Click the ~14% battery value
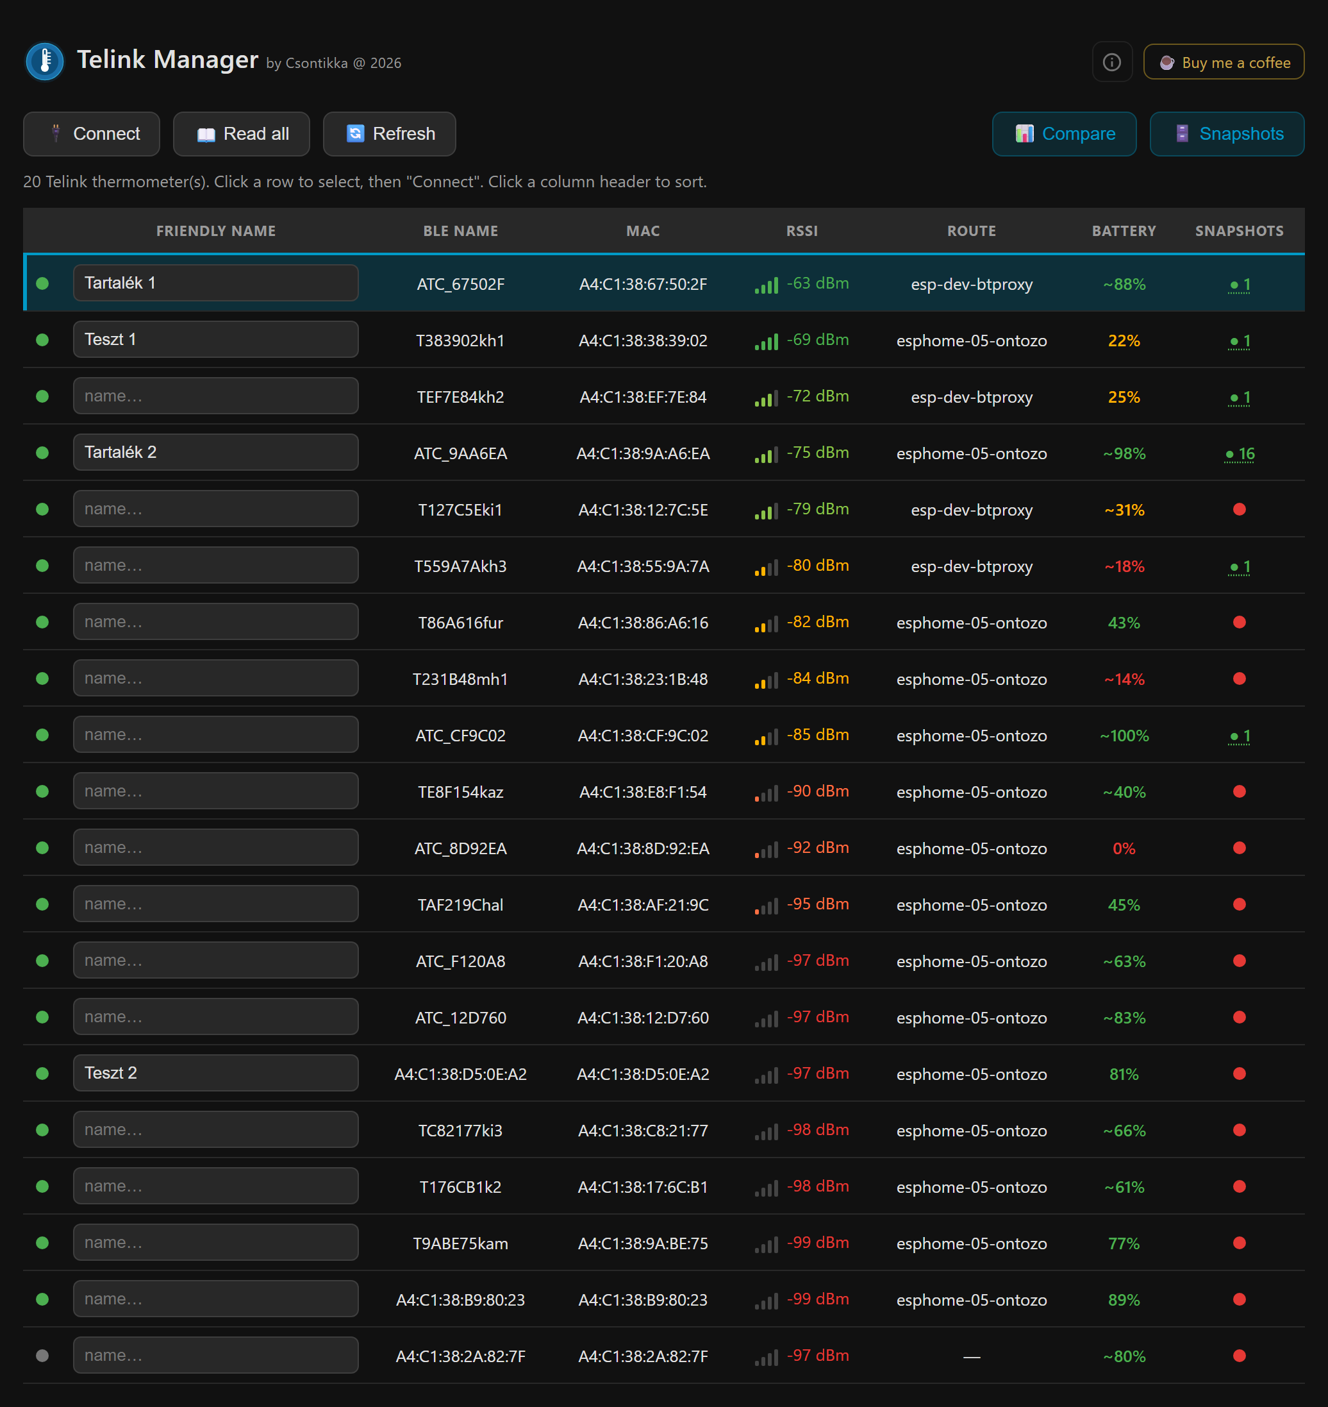This screenshot has width=1328, height=1407. (x=1124, y=679)
